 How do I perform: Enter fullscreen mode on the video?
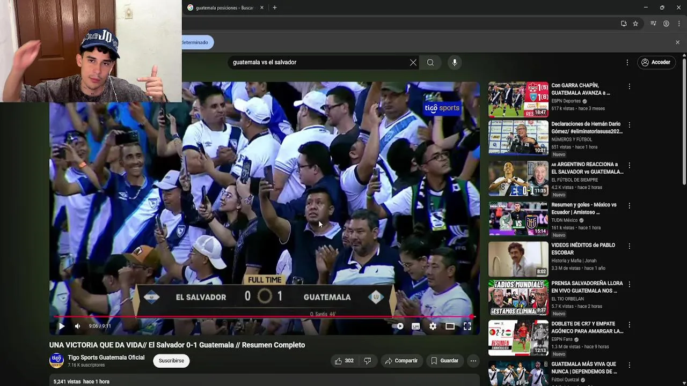[467, 326]
